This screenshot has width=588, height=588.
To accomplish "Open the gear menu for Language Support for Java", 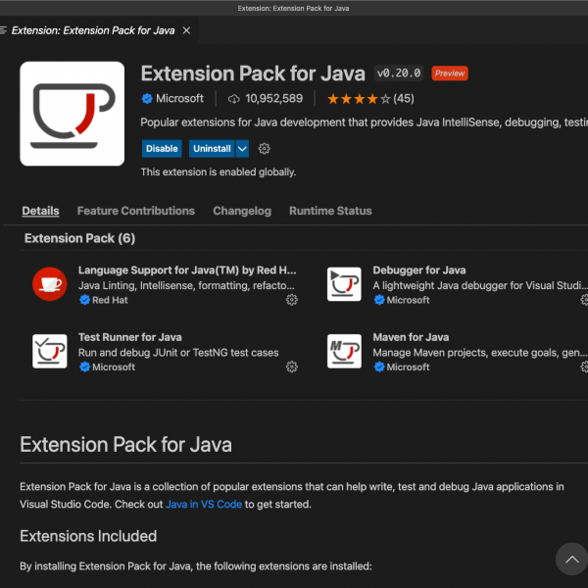I will (291, 300).
